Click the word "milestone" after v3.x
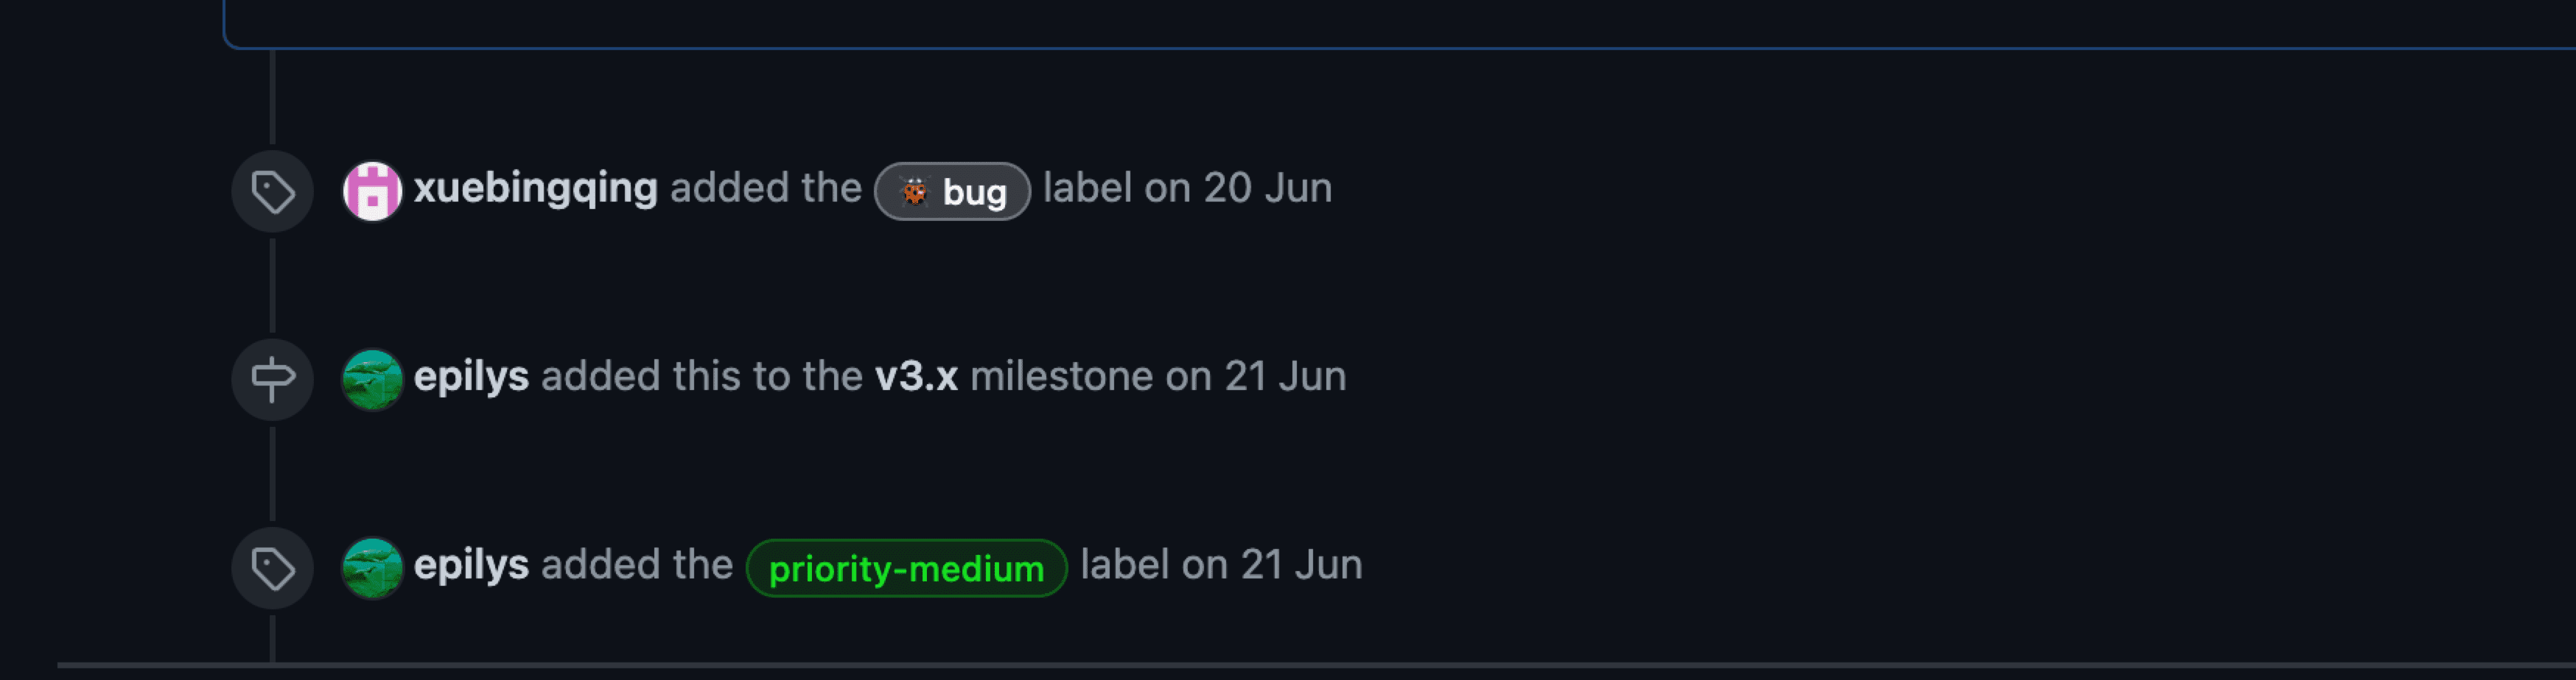 [1061, 377]
